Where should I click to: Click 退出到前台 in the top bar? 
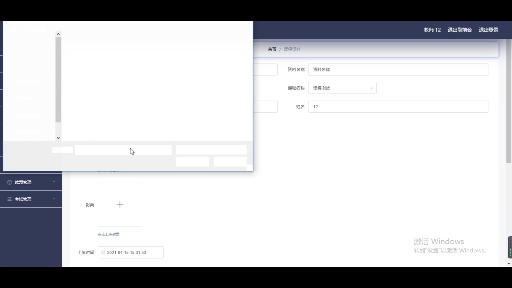pyautogui.click(x=459, y=30)
